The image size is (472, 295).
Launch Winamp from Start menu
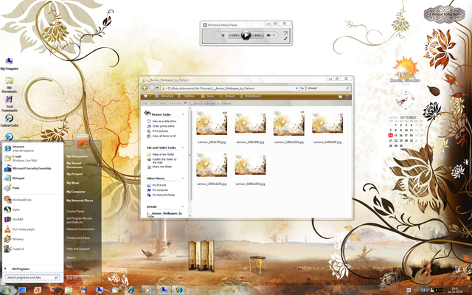coord(32,239)
